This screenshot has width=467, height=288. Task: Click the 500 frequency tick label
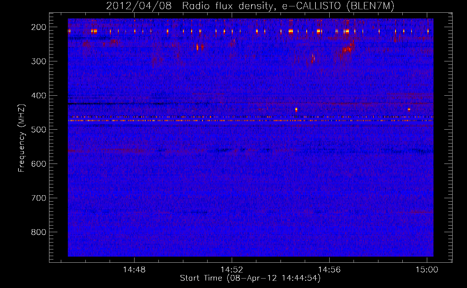click(x=39, y=129)
